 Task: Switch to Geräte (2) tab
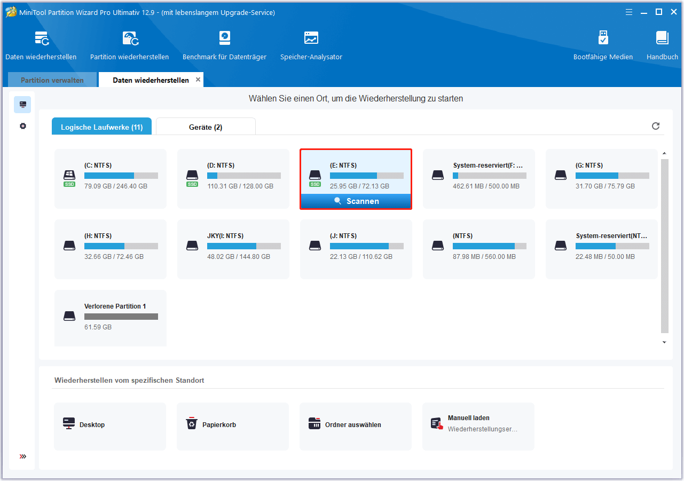[x=206, y=127]
